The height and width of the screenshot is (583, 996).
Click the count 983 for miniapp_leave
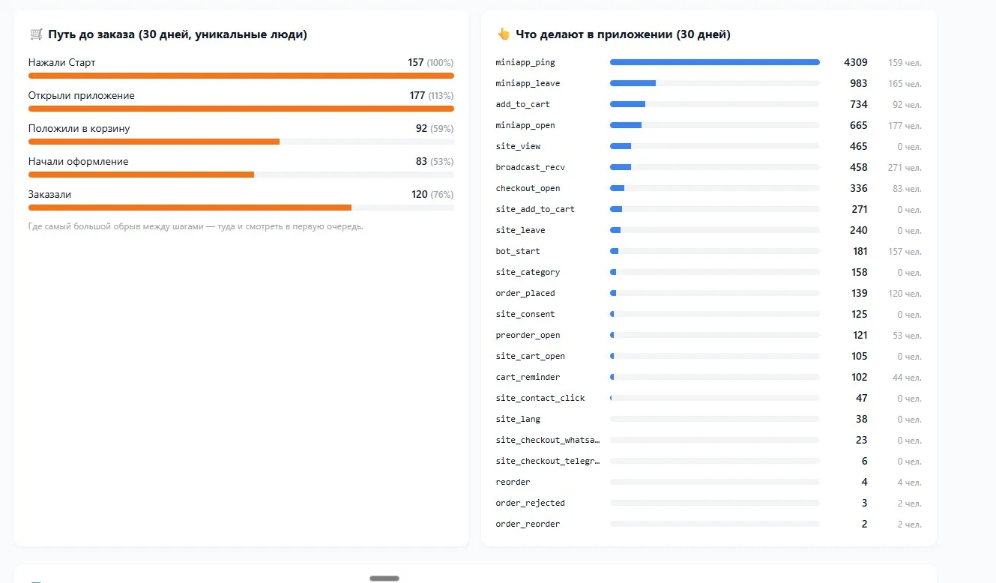[x=859, y=84]
